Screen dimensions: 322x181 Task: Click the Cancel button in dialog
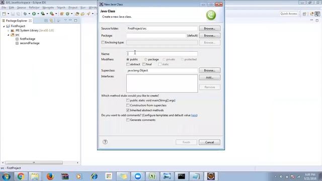(209, 142)
